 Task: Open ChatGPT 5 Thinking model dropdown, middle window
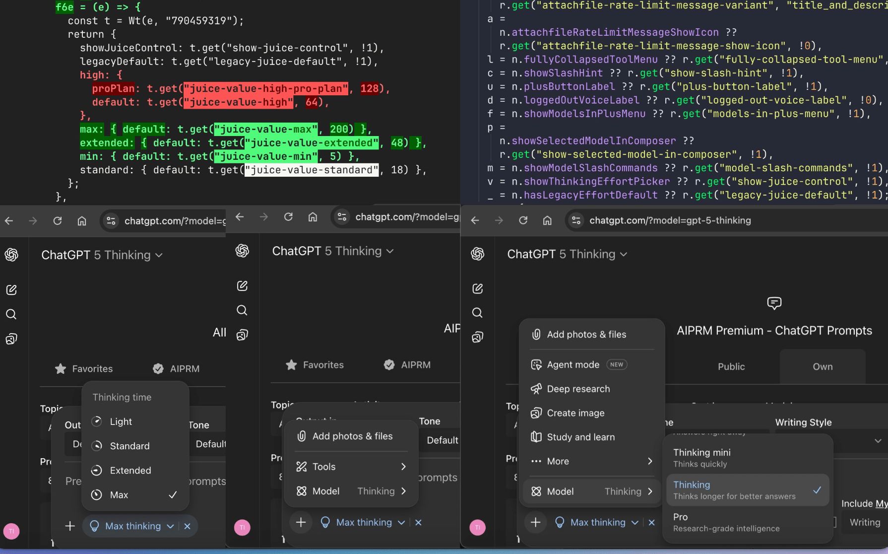pos(333,251)
